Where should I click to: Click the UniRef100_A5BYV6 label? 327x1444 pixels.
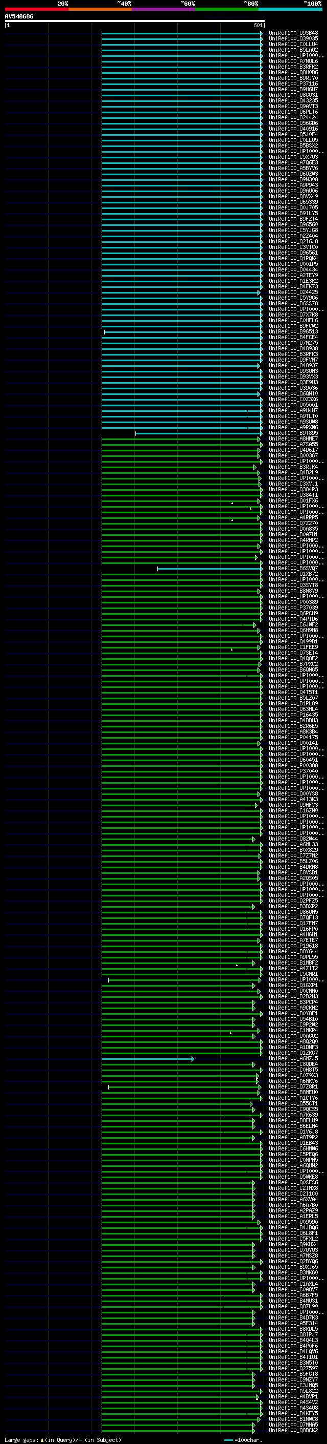[x=293, y=168]
